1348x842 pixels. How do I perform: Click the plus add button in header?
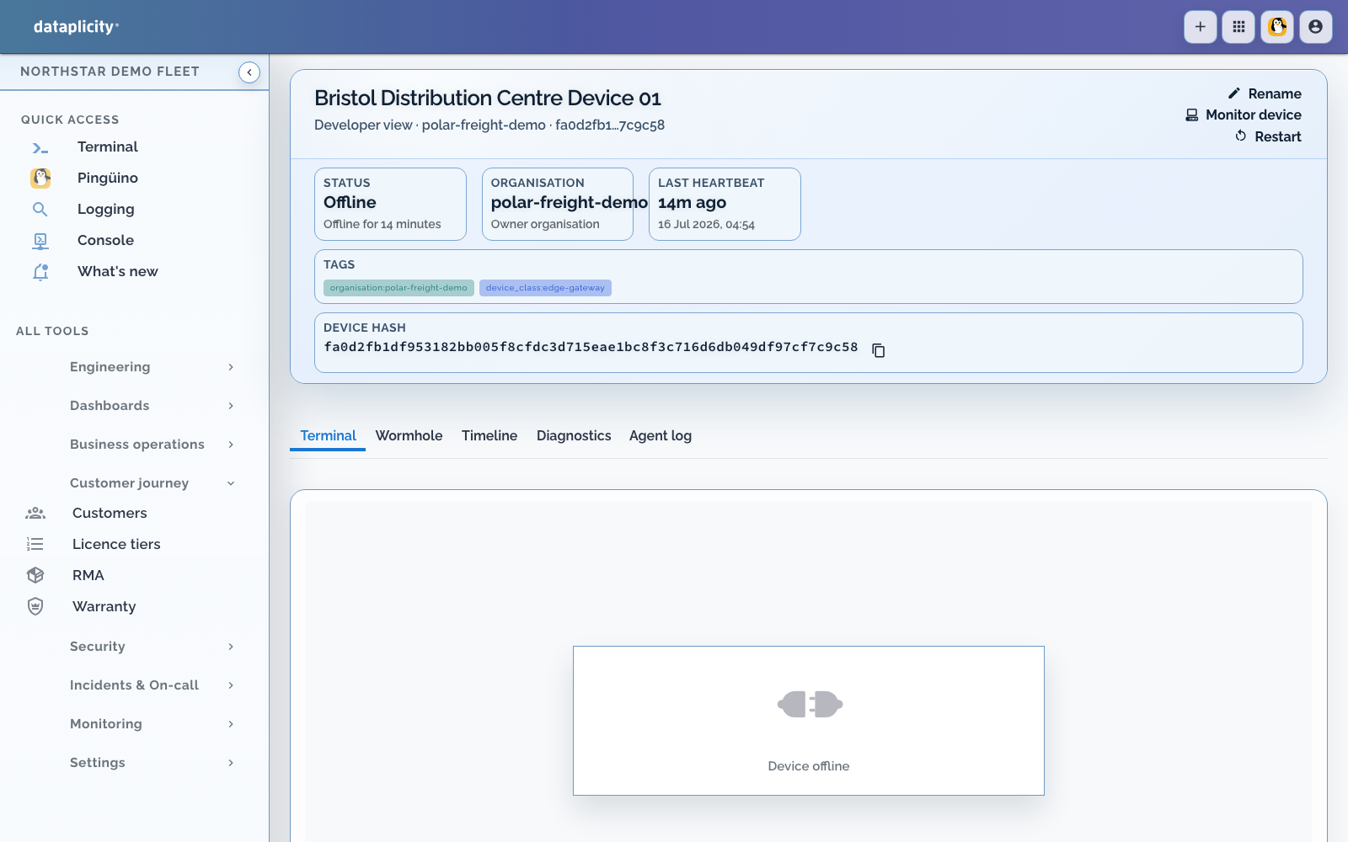pos(1201,27)
